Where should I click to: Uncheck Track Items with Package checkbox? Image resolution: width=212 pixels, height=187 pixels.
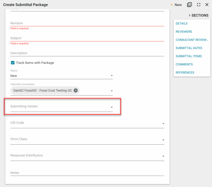click(x=13, y=63)
